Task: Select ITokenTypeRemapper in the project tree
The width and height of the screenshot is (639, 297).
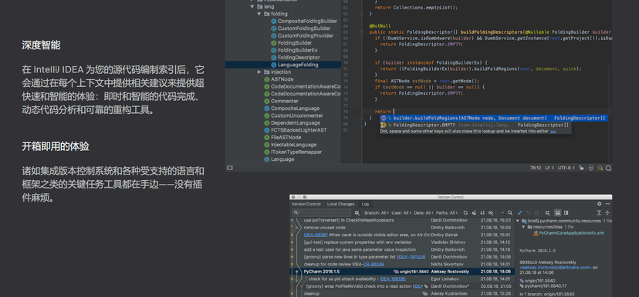Action: 296,152
